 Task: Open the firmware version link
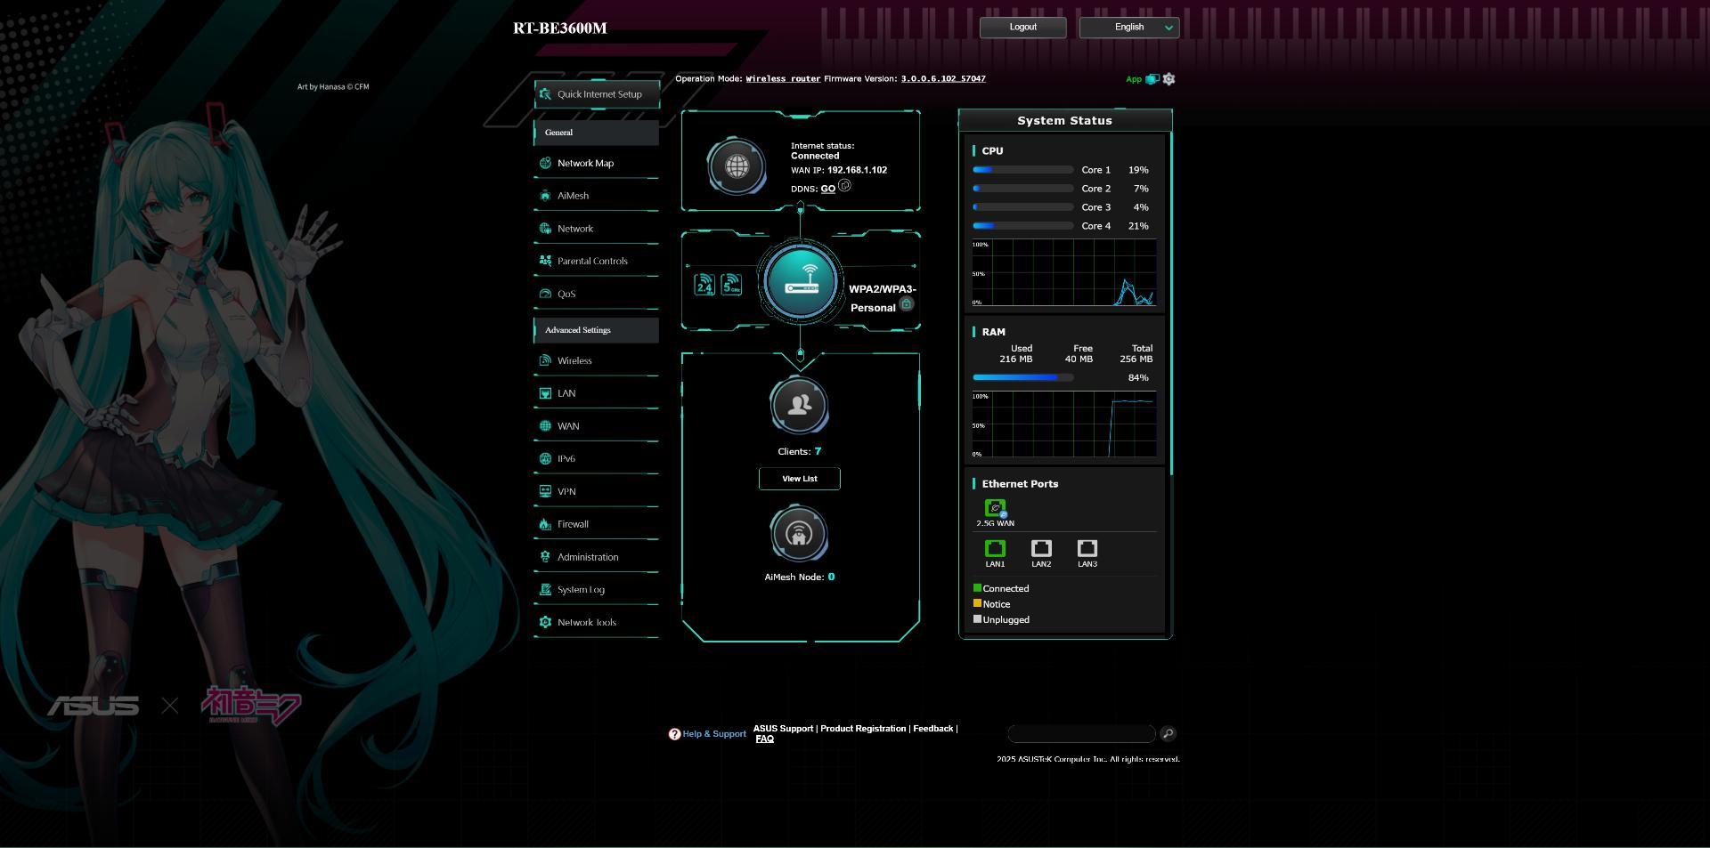point(942,79)
